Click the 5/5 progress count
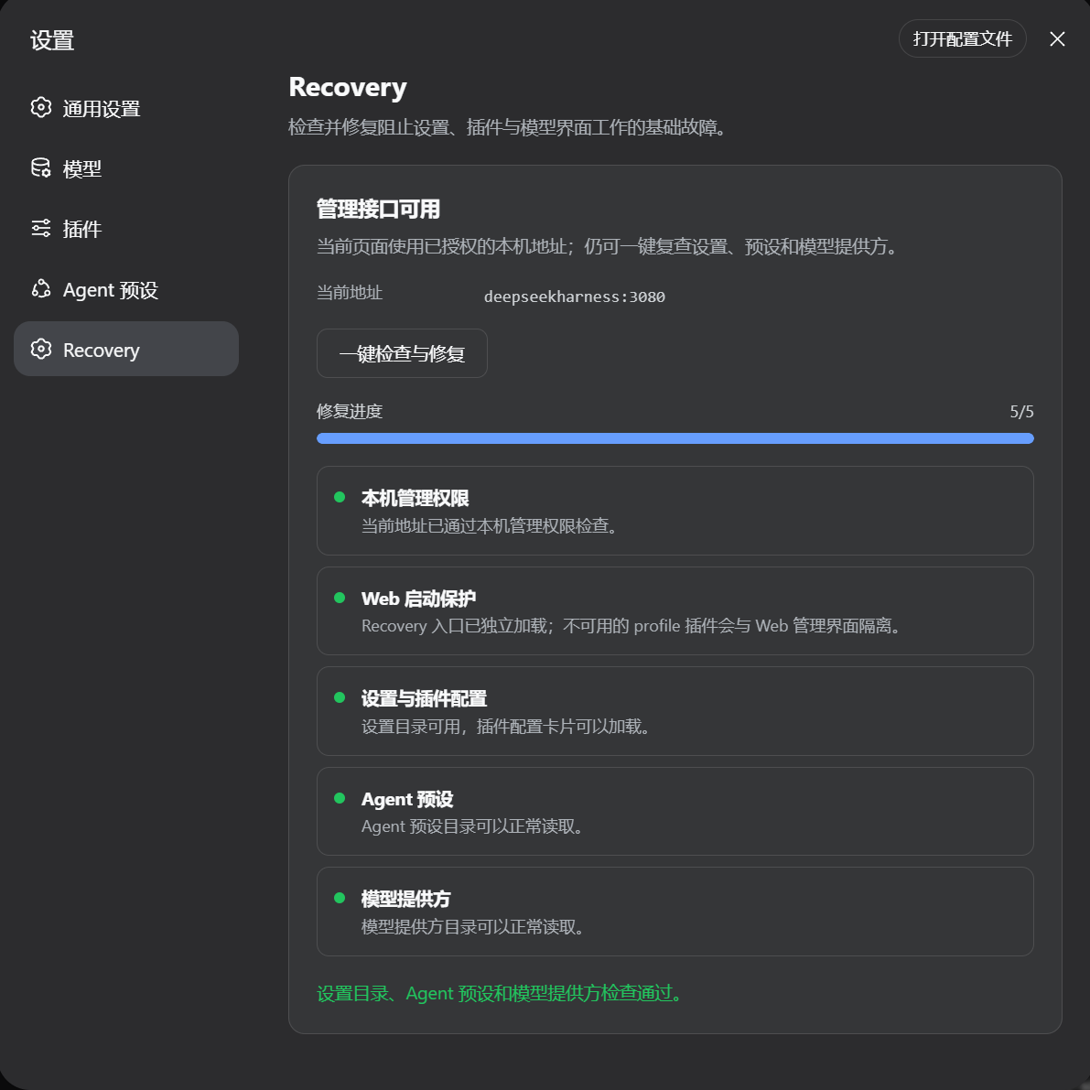The height and width of the screenshot is (1090, 1090). [x=1021, y=412]
